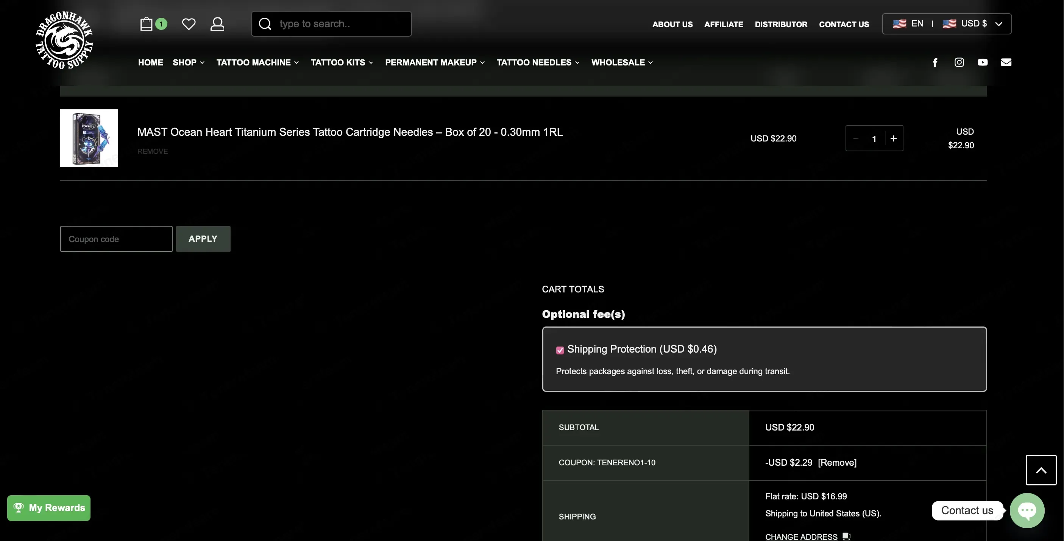Click the coupon discount -USD $2.29 amount
The height and width of the screenshot is (541, 1064).
coord(788,463)
